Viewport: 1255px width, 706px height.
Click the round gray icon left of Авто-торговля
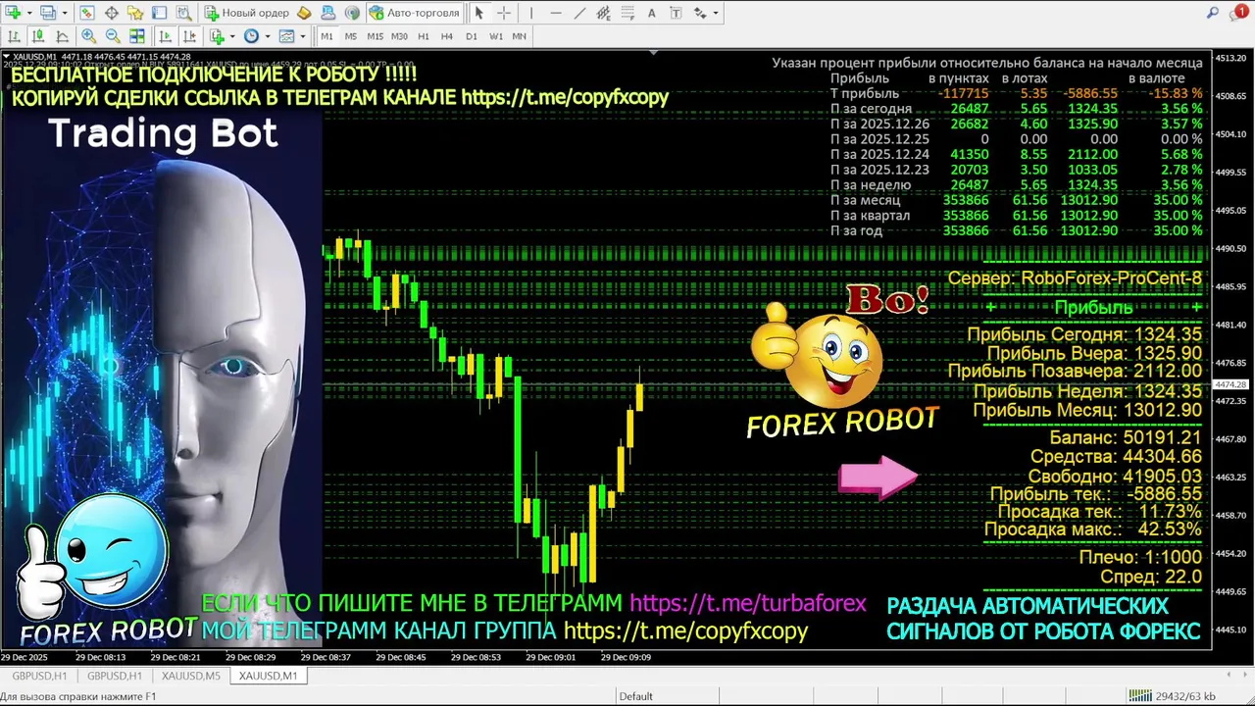[352, 13]
